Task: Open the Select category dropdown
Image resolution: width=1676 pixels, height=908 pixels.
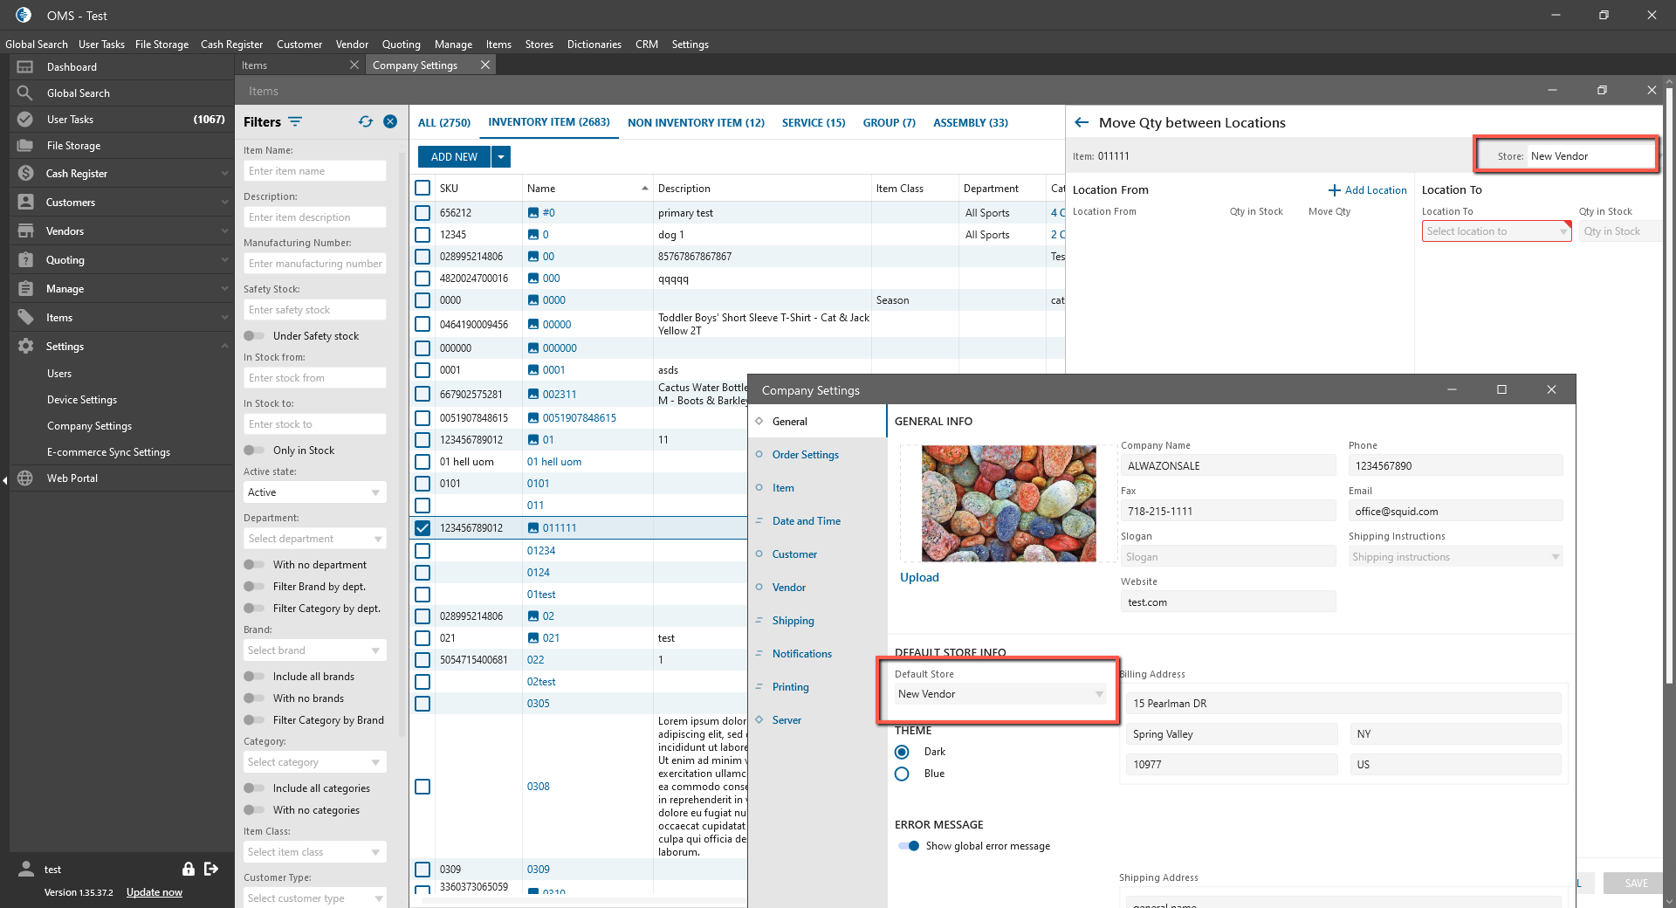Action: coord(315,762)
